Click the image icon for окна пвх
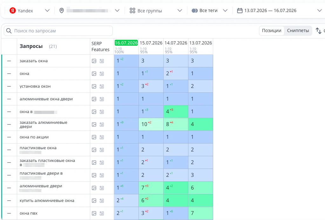The height and width of the screenshot is (220, 325). 94,213
